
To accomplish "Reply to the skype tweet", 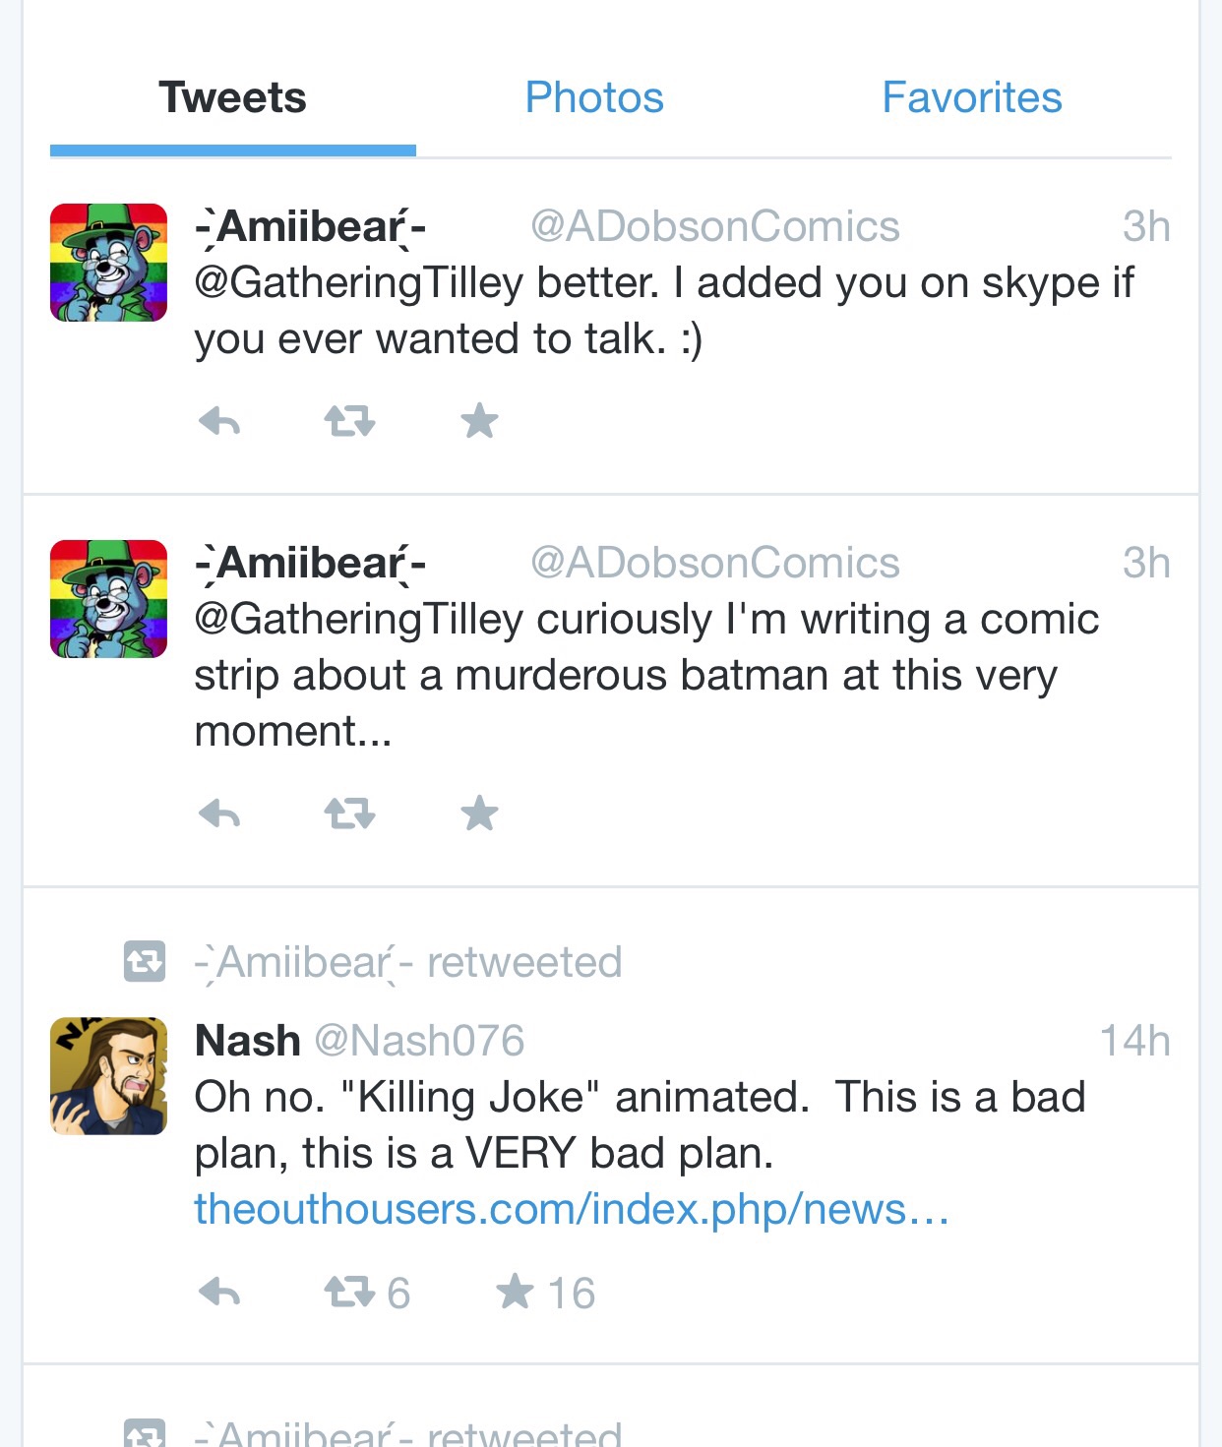I will 219,422.
